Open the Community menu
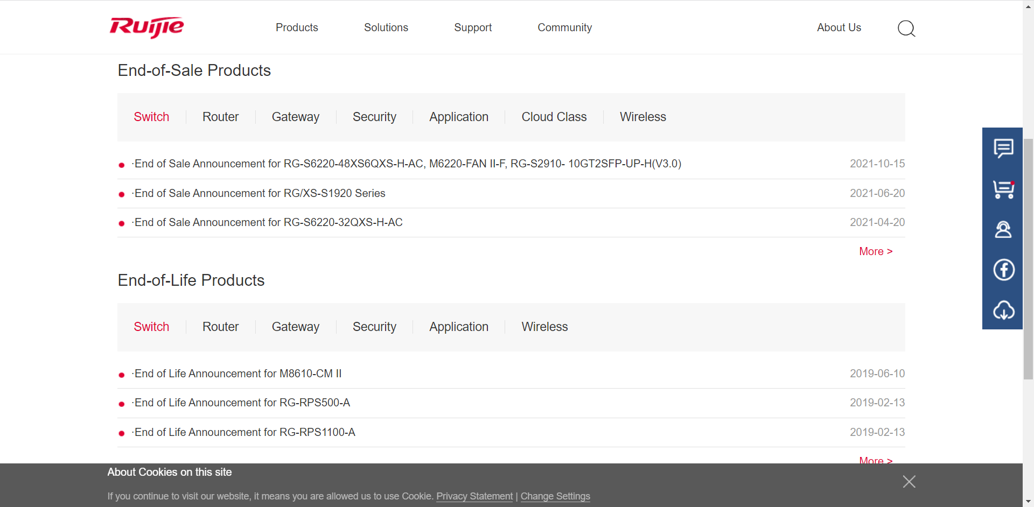Image resolution: width=1034 pixels, height=507 pixels. pyautogui.click(x=564, y=27)
